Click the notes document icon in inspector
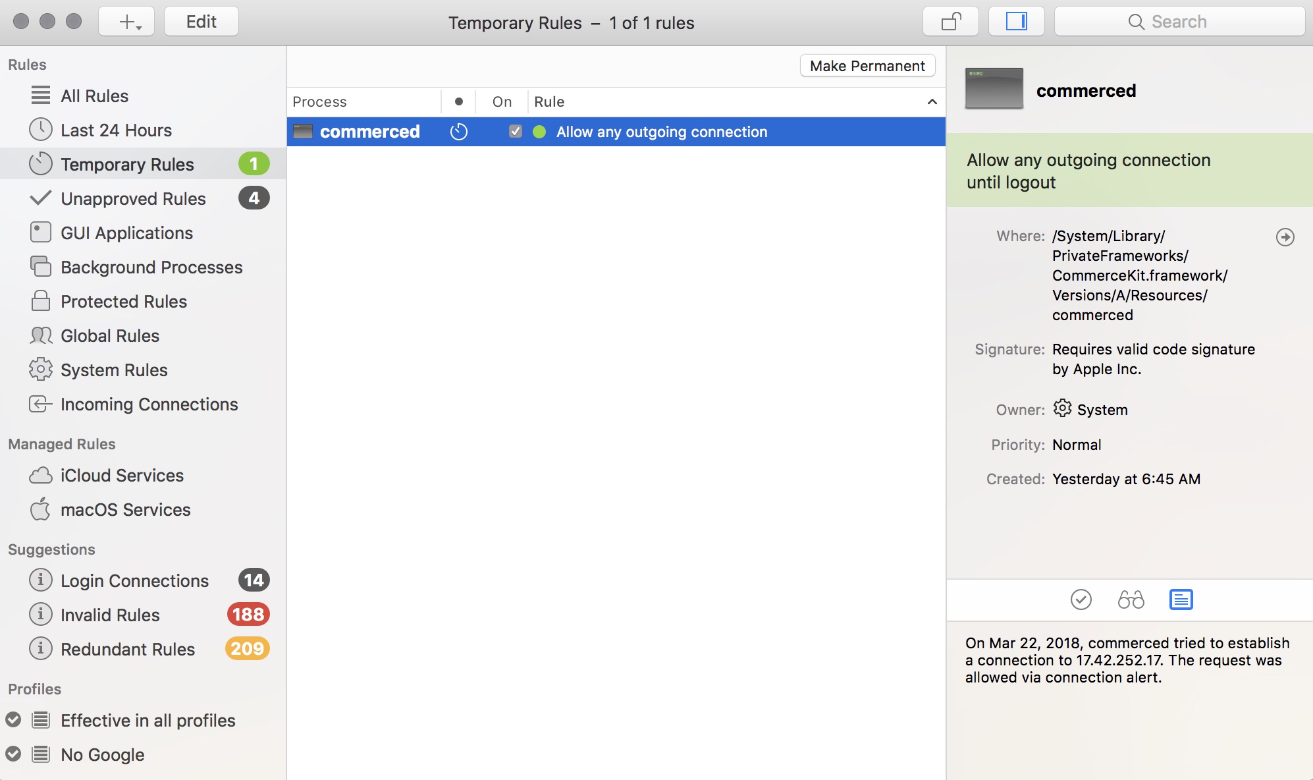 pos(1181,599)
